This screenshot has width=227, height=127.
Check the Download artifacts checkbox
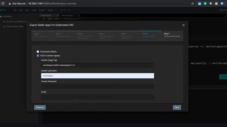pyautogui.click(x=38, y=52)
